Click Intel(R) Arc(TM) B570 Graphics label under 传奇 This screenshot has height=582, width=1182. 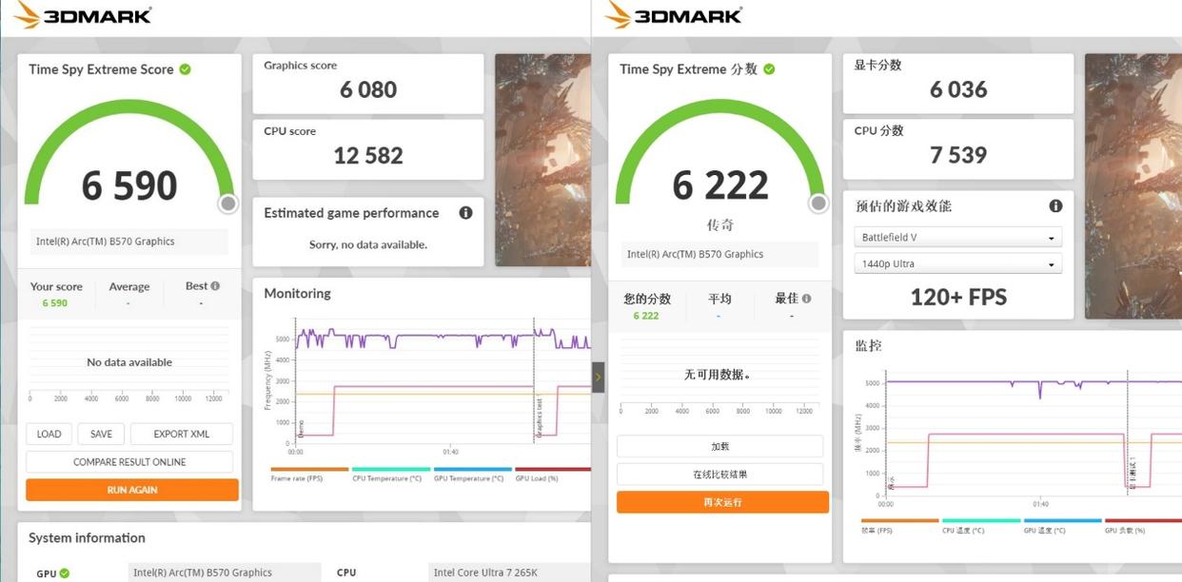[x=719, y=254]
